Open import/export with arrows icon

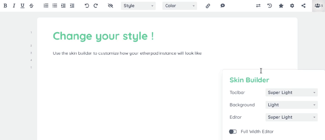(x=258, y=6)
